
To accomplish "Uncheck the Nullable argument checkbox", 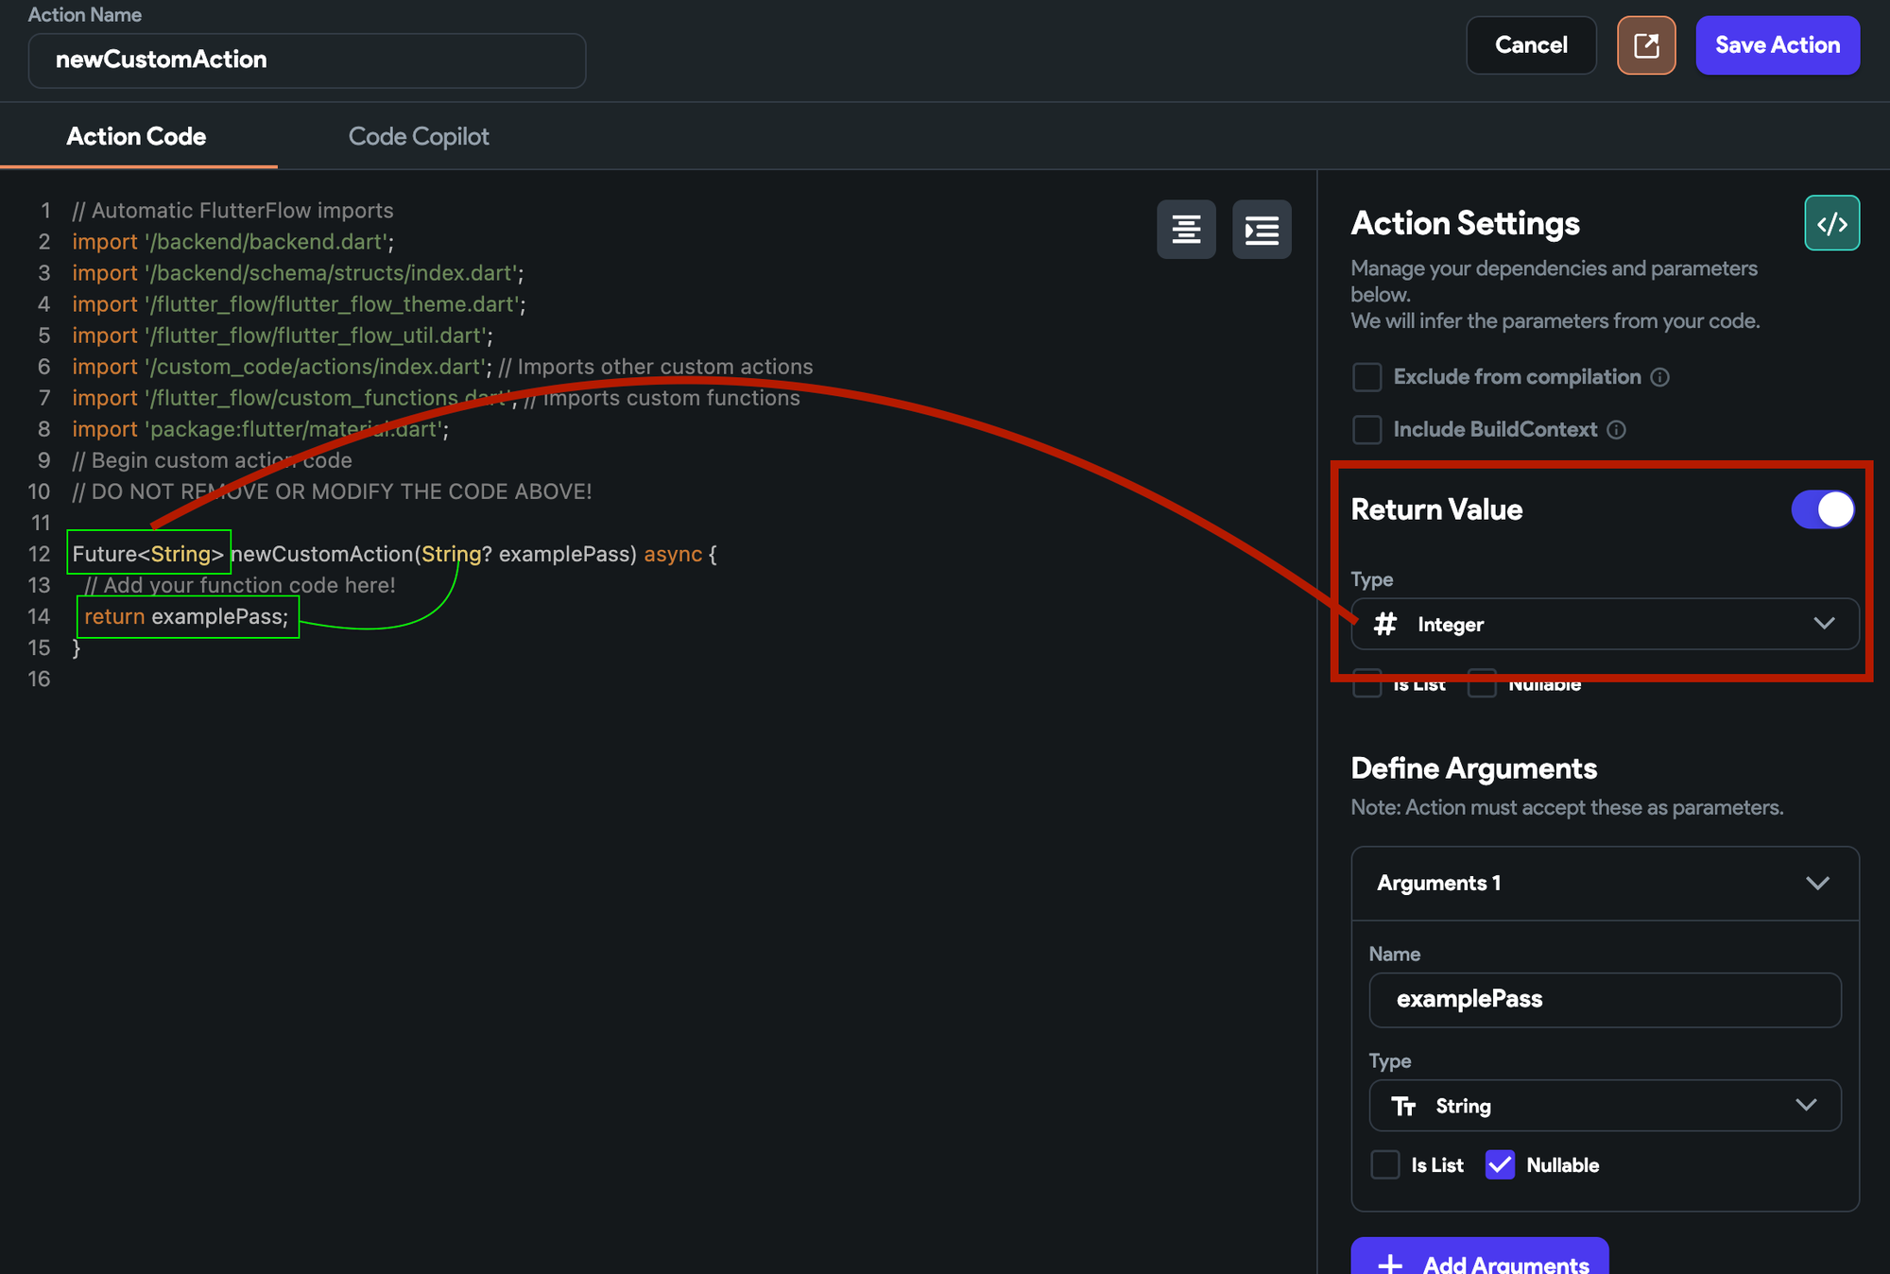I will point(1500,1164).
